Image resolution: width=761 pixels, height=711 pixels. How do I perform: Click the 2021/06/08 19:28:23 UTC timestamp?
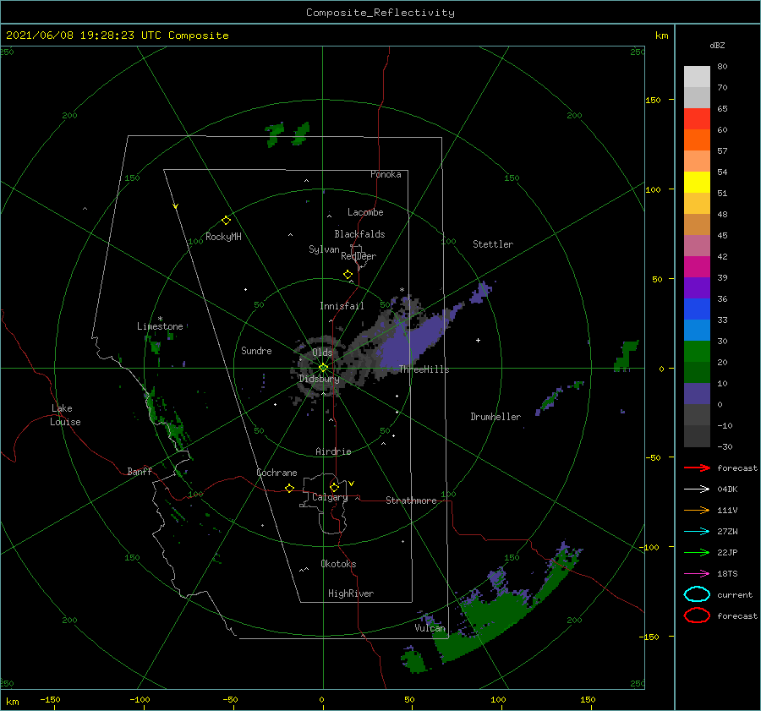coord(78,36)
